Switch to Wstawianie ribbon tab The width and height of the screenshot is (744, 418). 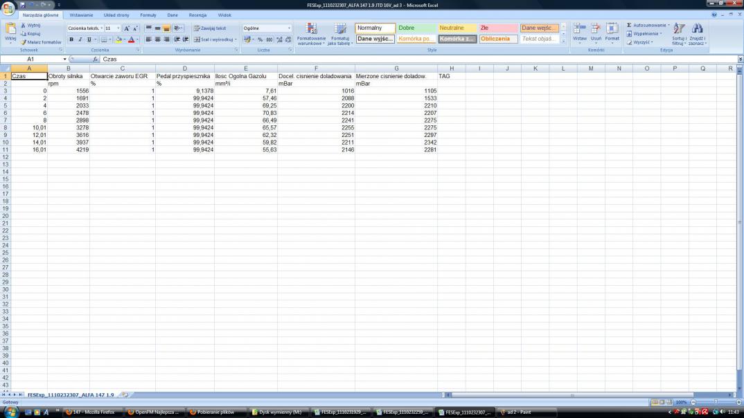(81, 15)
